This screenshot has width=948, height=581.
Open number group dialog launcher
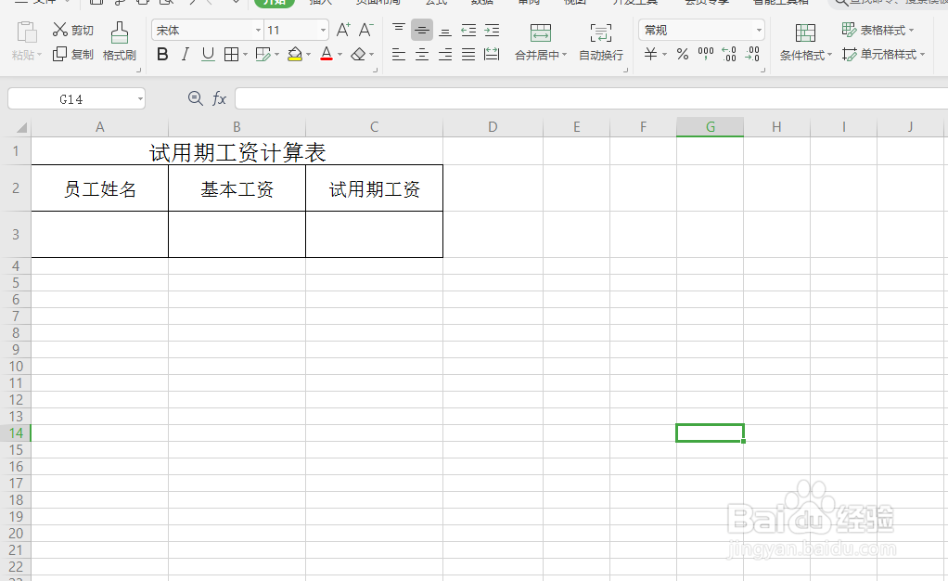[763, 71]
